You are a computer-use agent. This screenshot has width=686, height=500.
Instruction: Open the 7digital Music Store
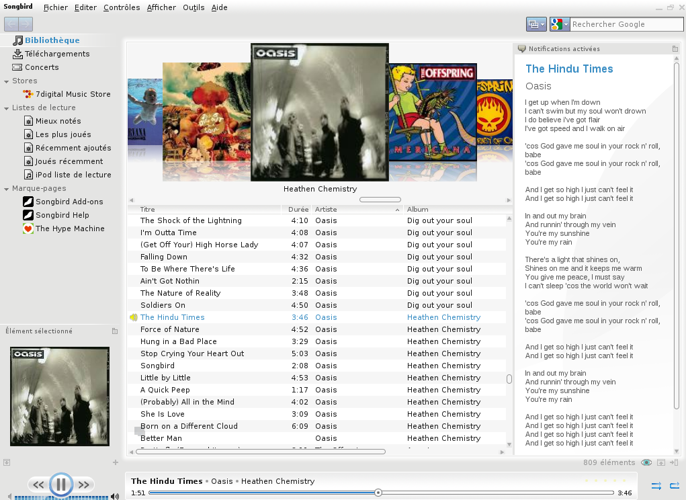click(73, 94)
